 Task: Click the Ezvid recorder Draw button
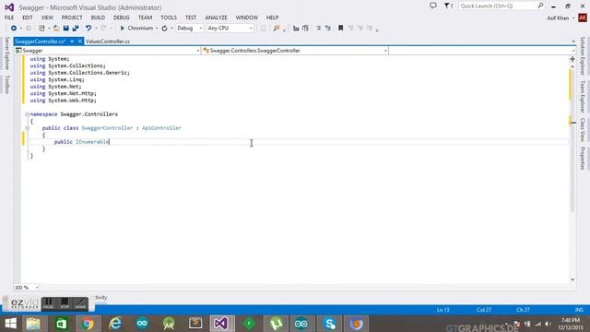pyautogui.click(x=80, y=303)
